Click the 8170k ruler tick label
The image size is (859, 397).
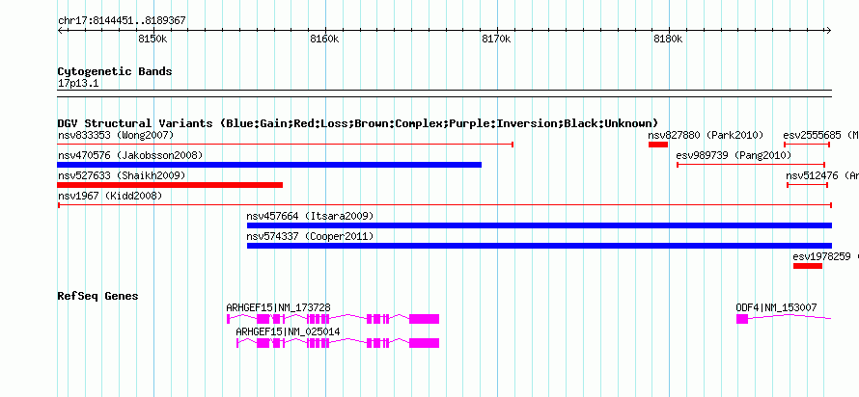click(496, 39)
